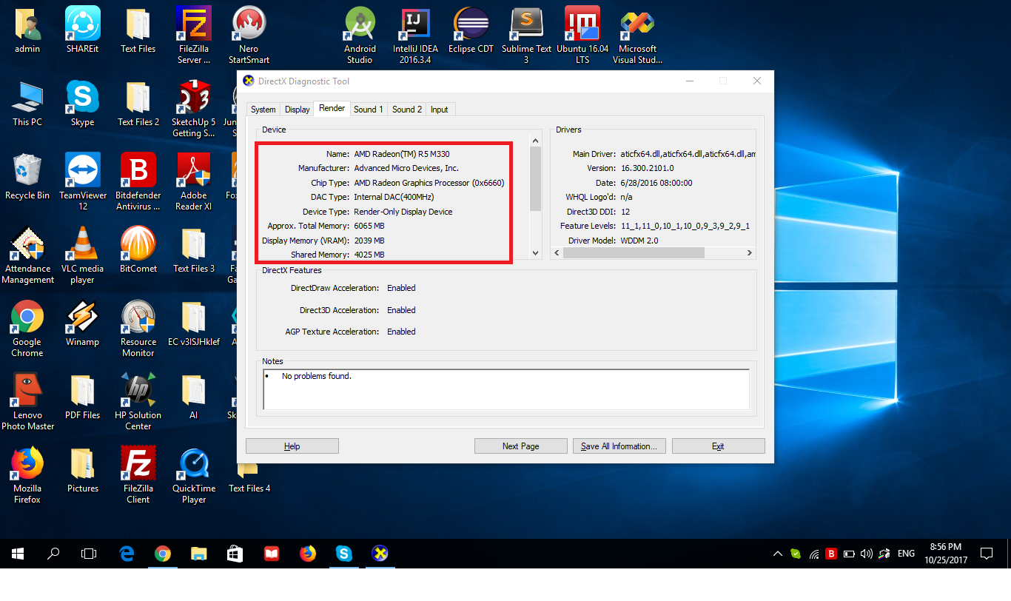Image resolution: width=1011 pixels, height=601 pixels.
Task: Open the Display tab
Action: click(x=297, y=110)
